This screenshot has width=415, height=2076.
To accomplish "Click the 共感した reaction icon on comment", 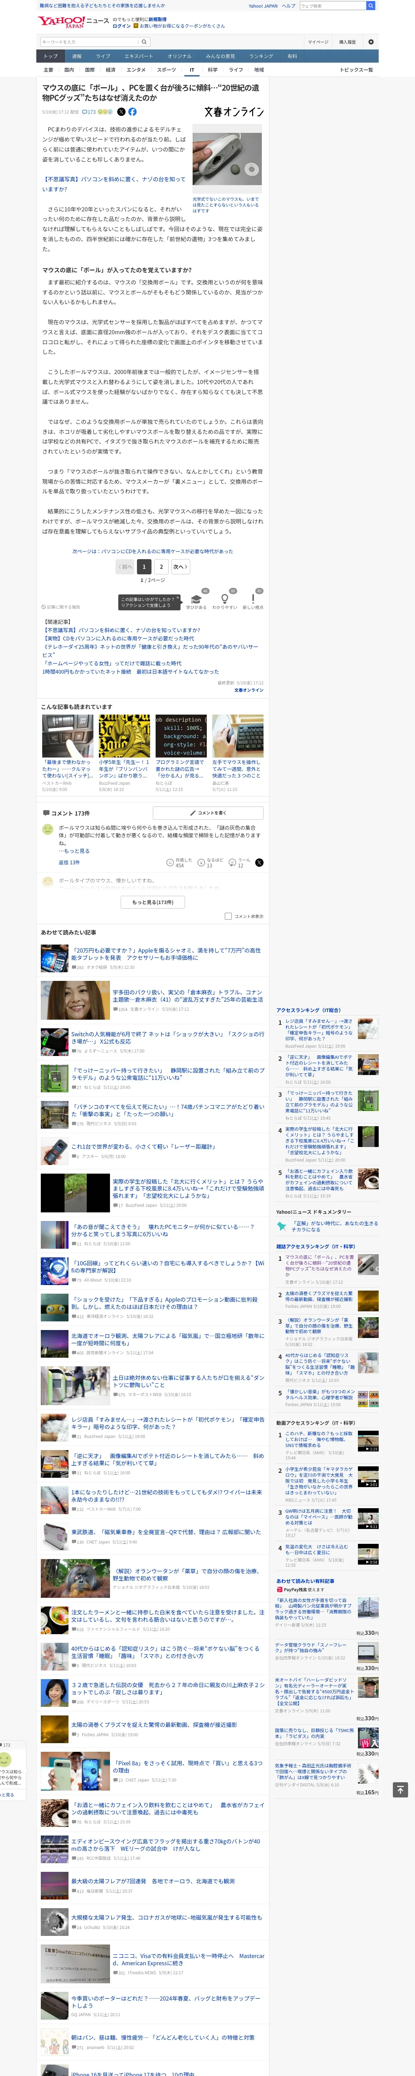I will point(170,862).
